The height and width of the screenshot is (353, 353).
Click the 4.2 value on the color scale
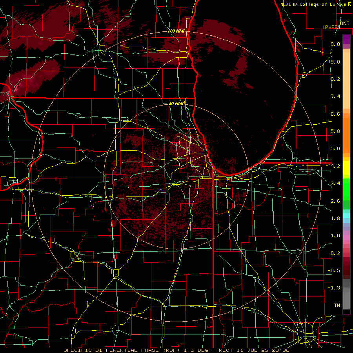click(x=335, y=166)
